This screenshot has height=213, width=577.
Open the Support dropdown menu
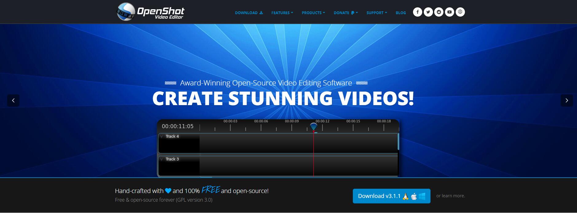click(x=376, y=13)
